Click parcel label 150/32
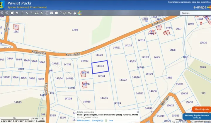This screenshot has width=211, height=123. (184, 93)
